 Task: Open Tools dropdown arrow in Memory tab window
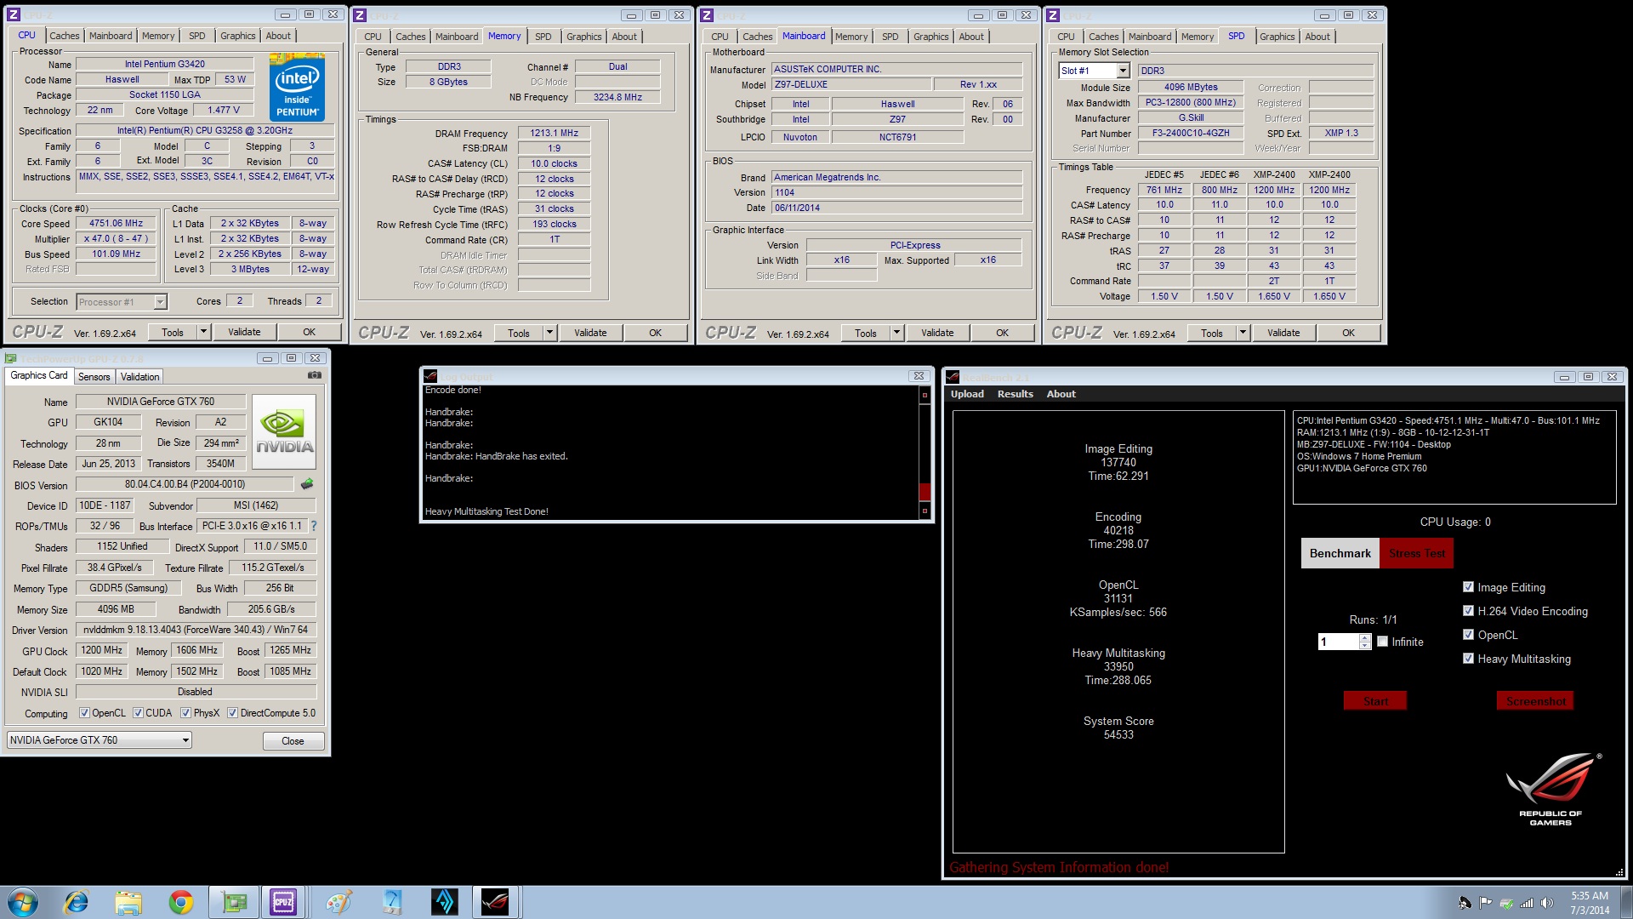point(549,333)
